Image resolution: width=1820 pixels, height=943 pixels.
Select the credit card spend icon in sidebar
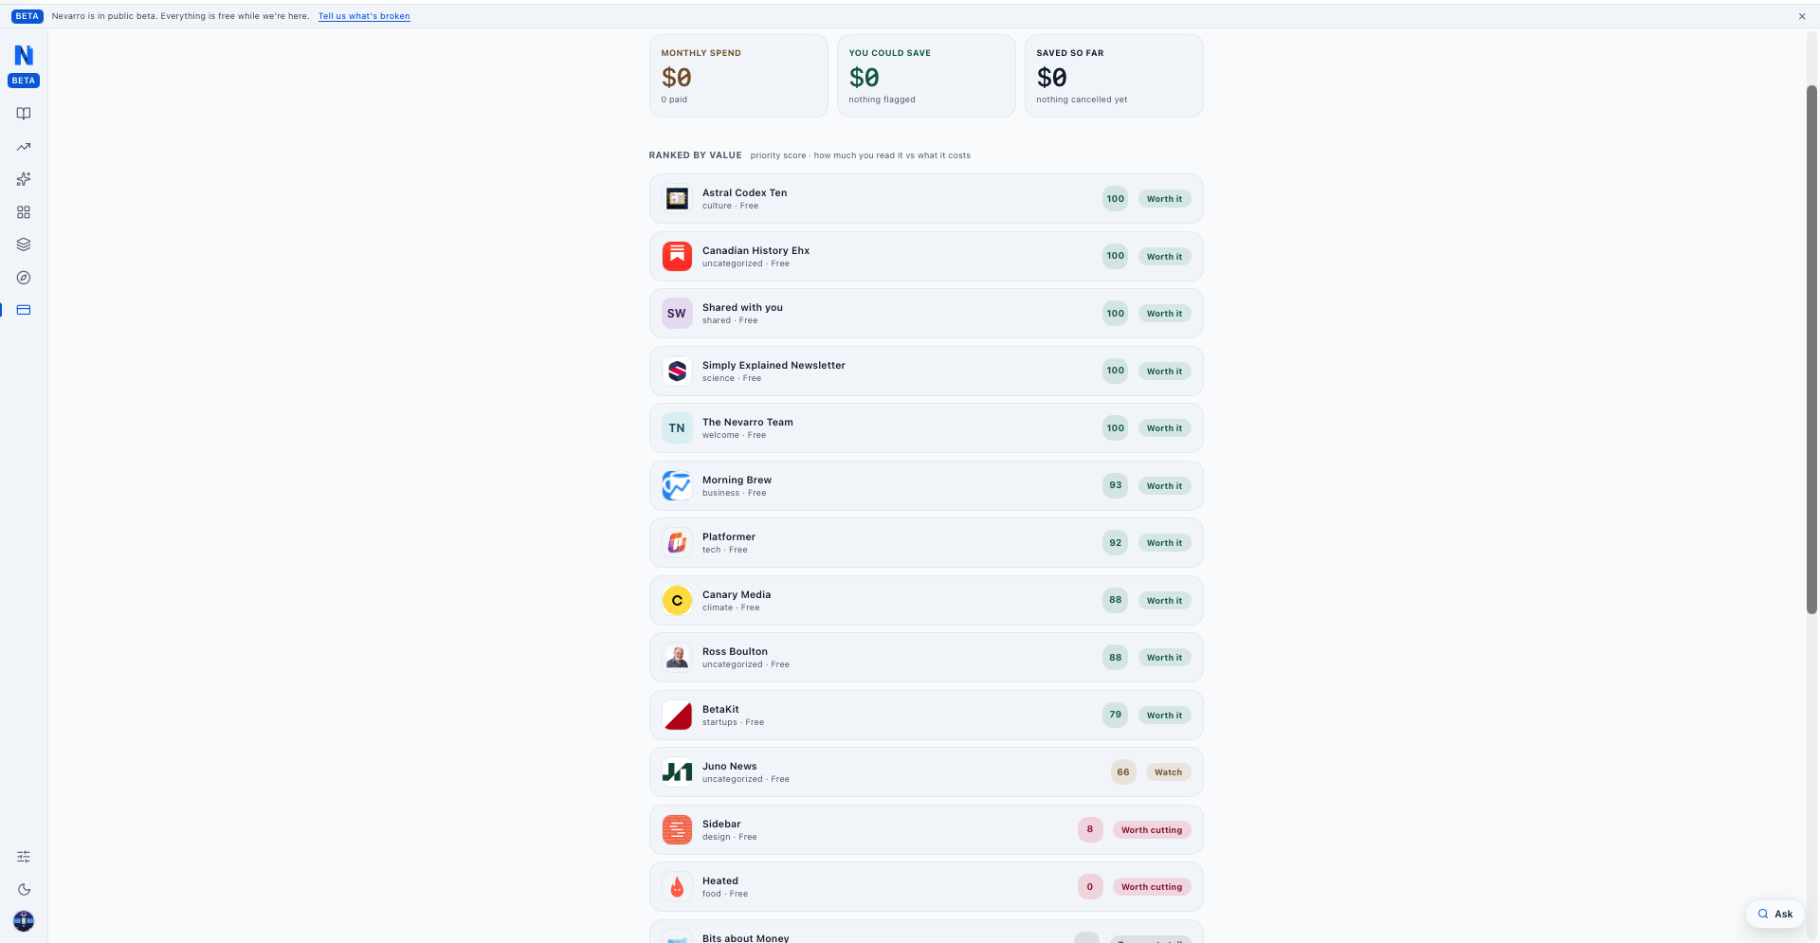point(24,310)
